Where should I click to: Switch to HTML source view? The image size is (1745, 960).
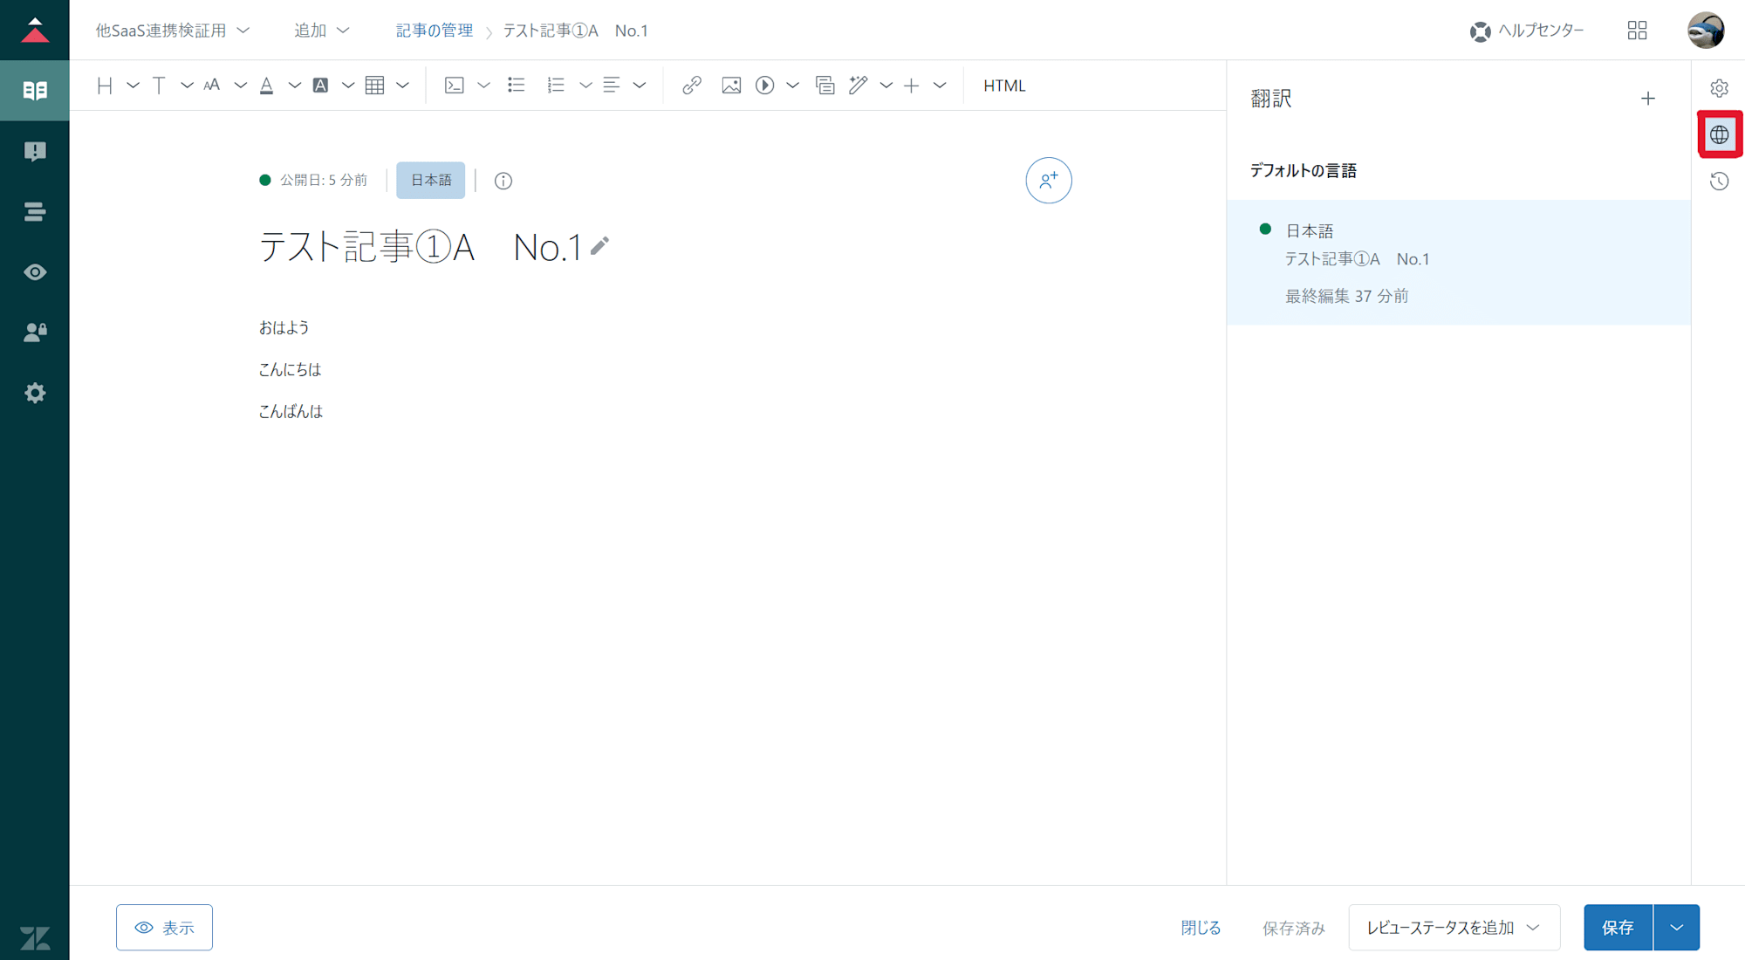(x=1004, y=86)
